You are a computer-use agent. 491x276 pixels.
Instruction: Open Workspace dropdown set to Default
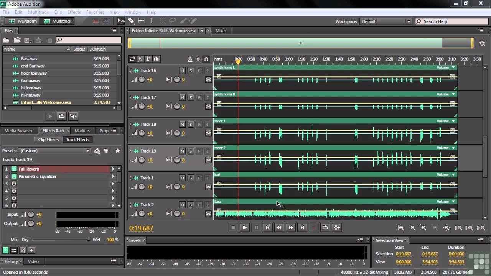[386, 21]
